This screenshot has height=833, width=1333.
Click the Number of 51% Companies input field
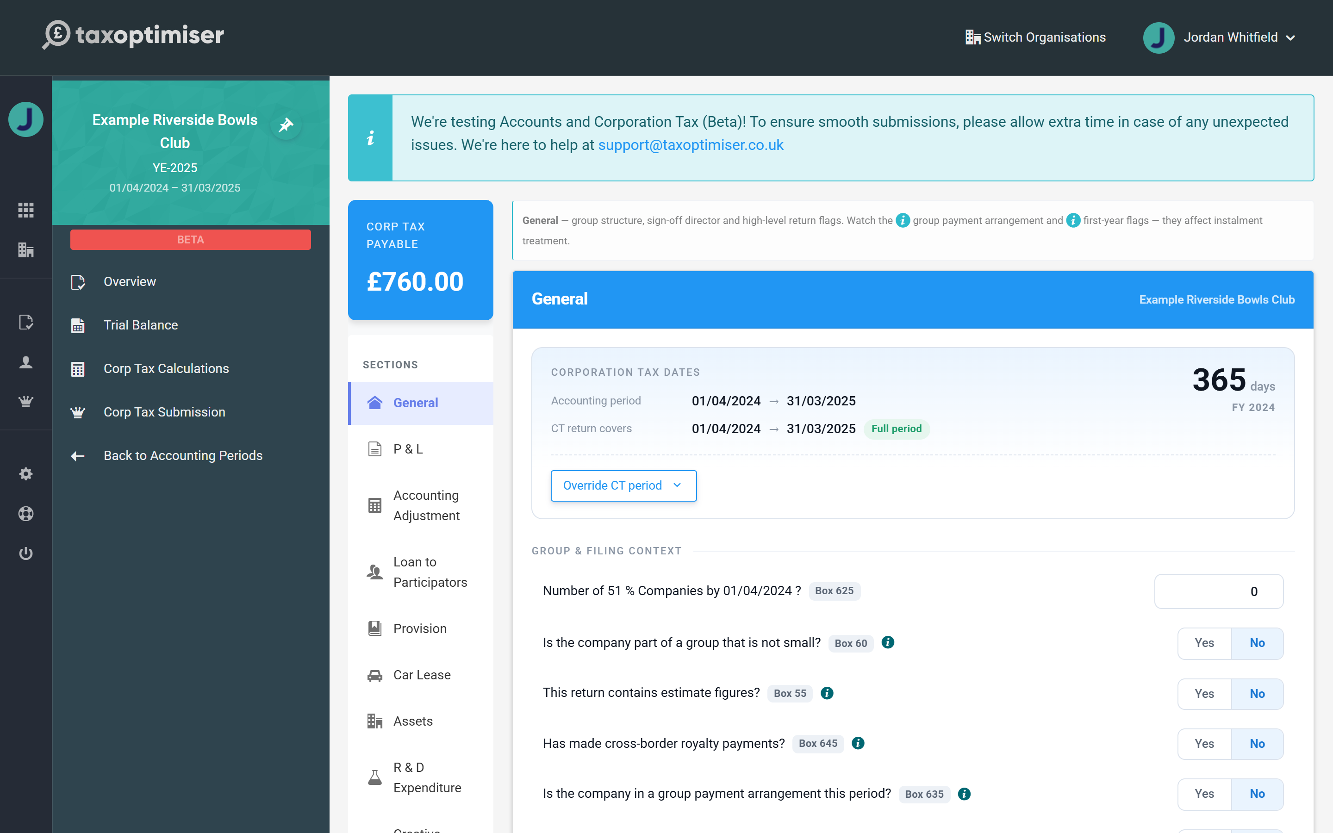point(1218,591)
